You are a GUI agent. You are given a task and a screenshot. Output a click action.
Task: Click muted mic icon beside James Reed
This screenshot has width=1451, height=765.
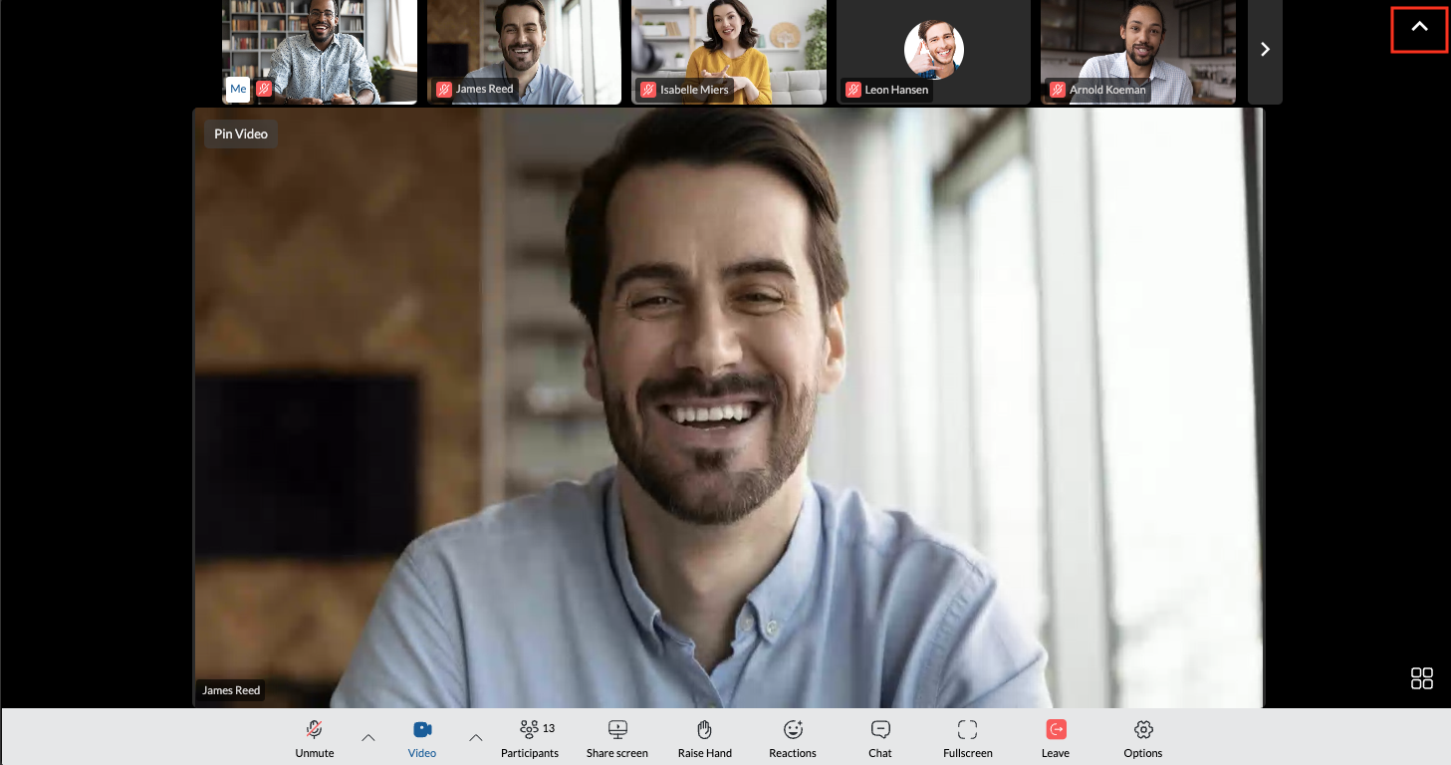point(444,90)
